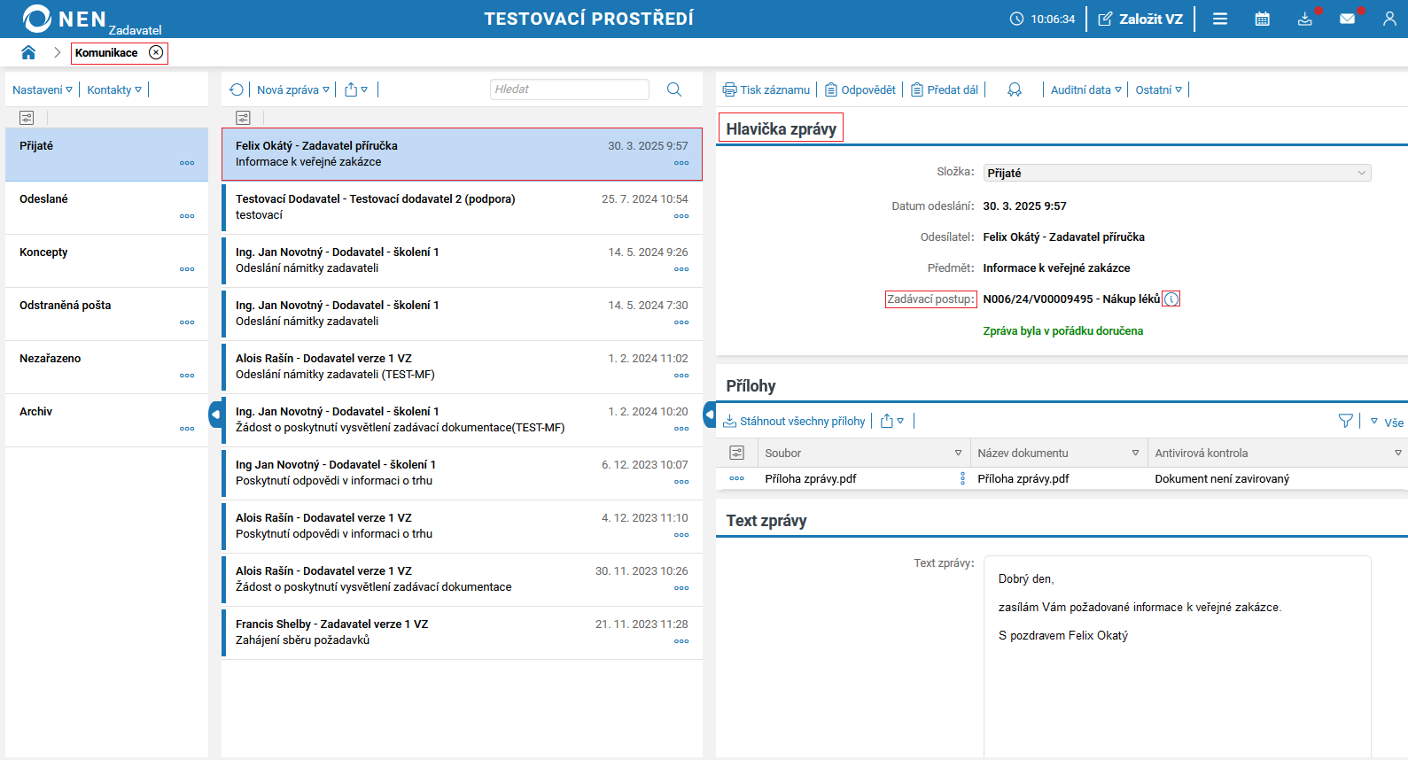Select the Nezařazeno folder
This screenshot has height=760, width=1408.
[x=106, y=368]
